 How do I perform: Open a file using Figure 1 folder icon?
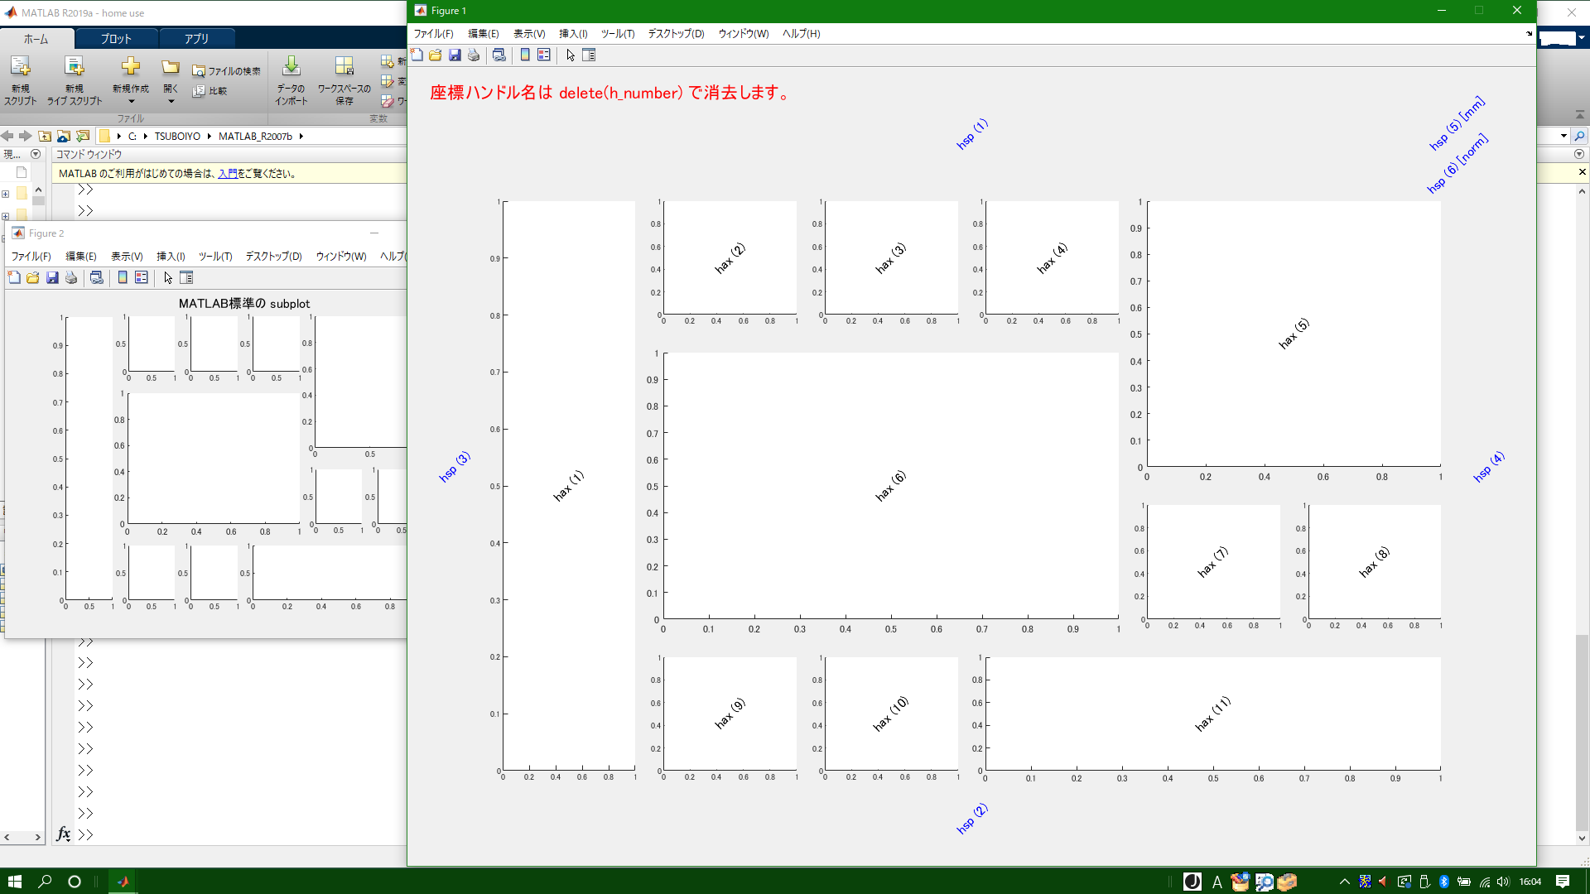click(435, 55)
